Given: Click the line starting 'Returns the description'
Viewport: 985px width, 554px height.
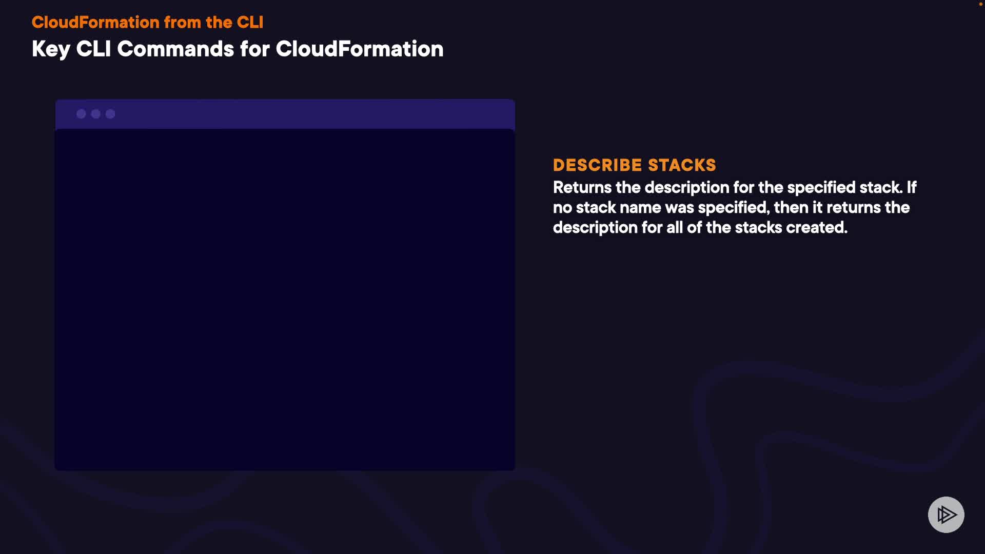Looking at the screenshot, I should [734, 187].
